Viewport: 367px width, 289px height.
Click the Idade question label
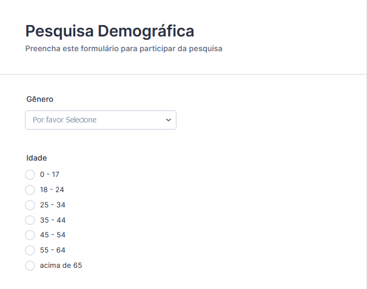[x=36, y=158]
